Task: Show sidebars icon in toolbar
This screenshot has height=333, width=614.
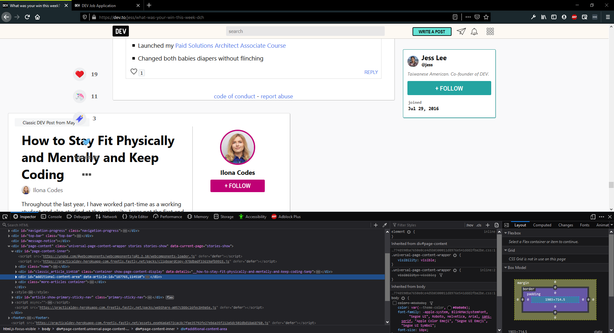Action: [554, 17]
